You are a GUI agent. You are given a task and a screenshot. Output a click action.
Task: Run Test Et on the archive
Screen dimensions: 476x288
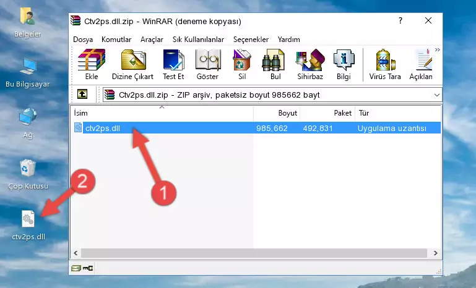click(173, 64)
